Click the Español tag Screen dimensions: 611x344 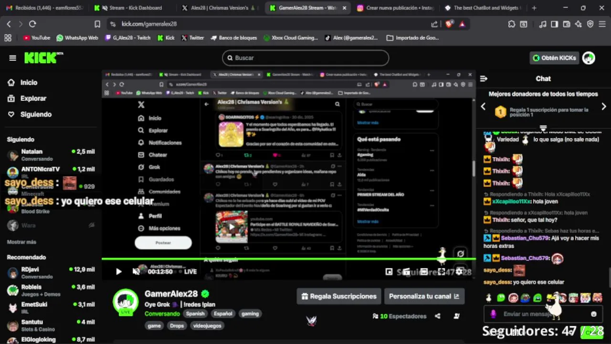tap(223, 314)
